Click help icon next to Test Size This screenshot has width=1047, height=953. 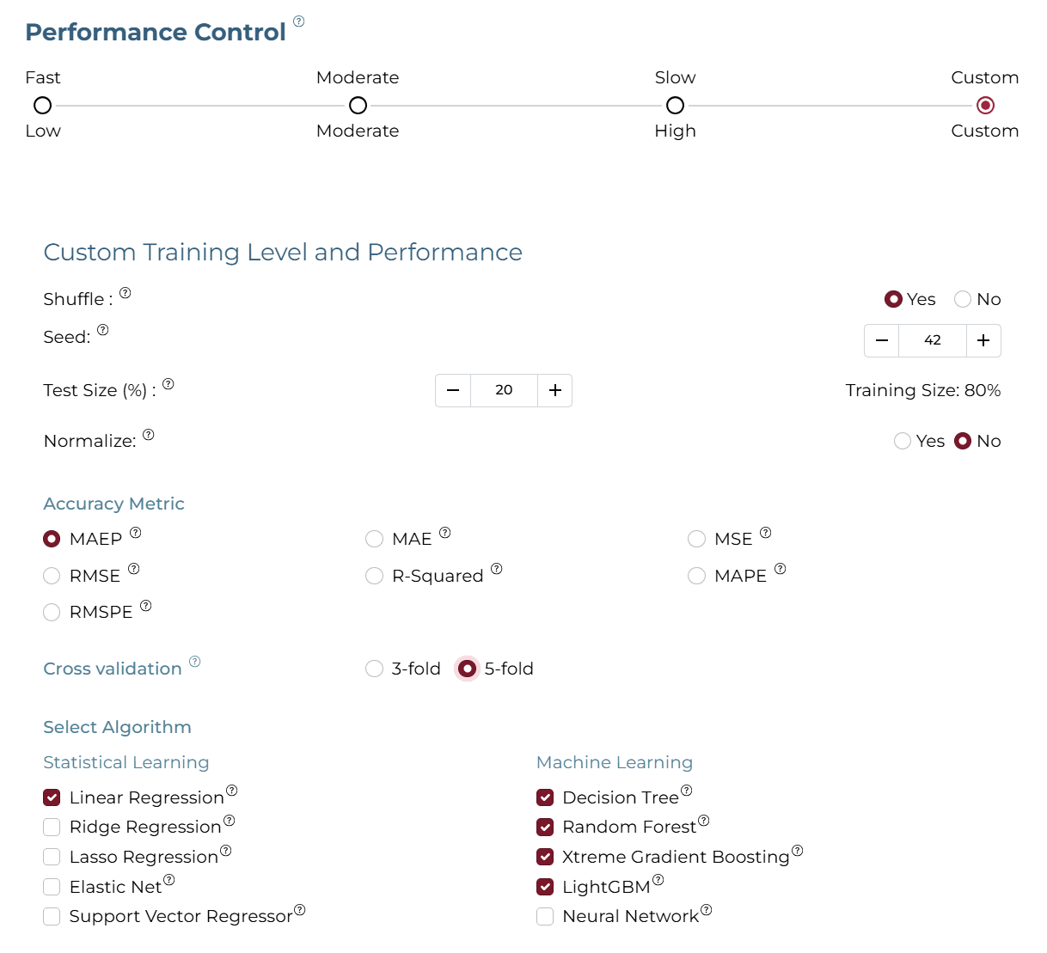click(x=168, y=384)
